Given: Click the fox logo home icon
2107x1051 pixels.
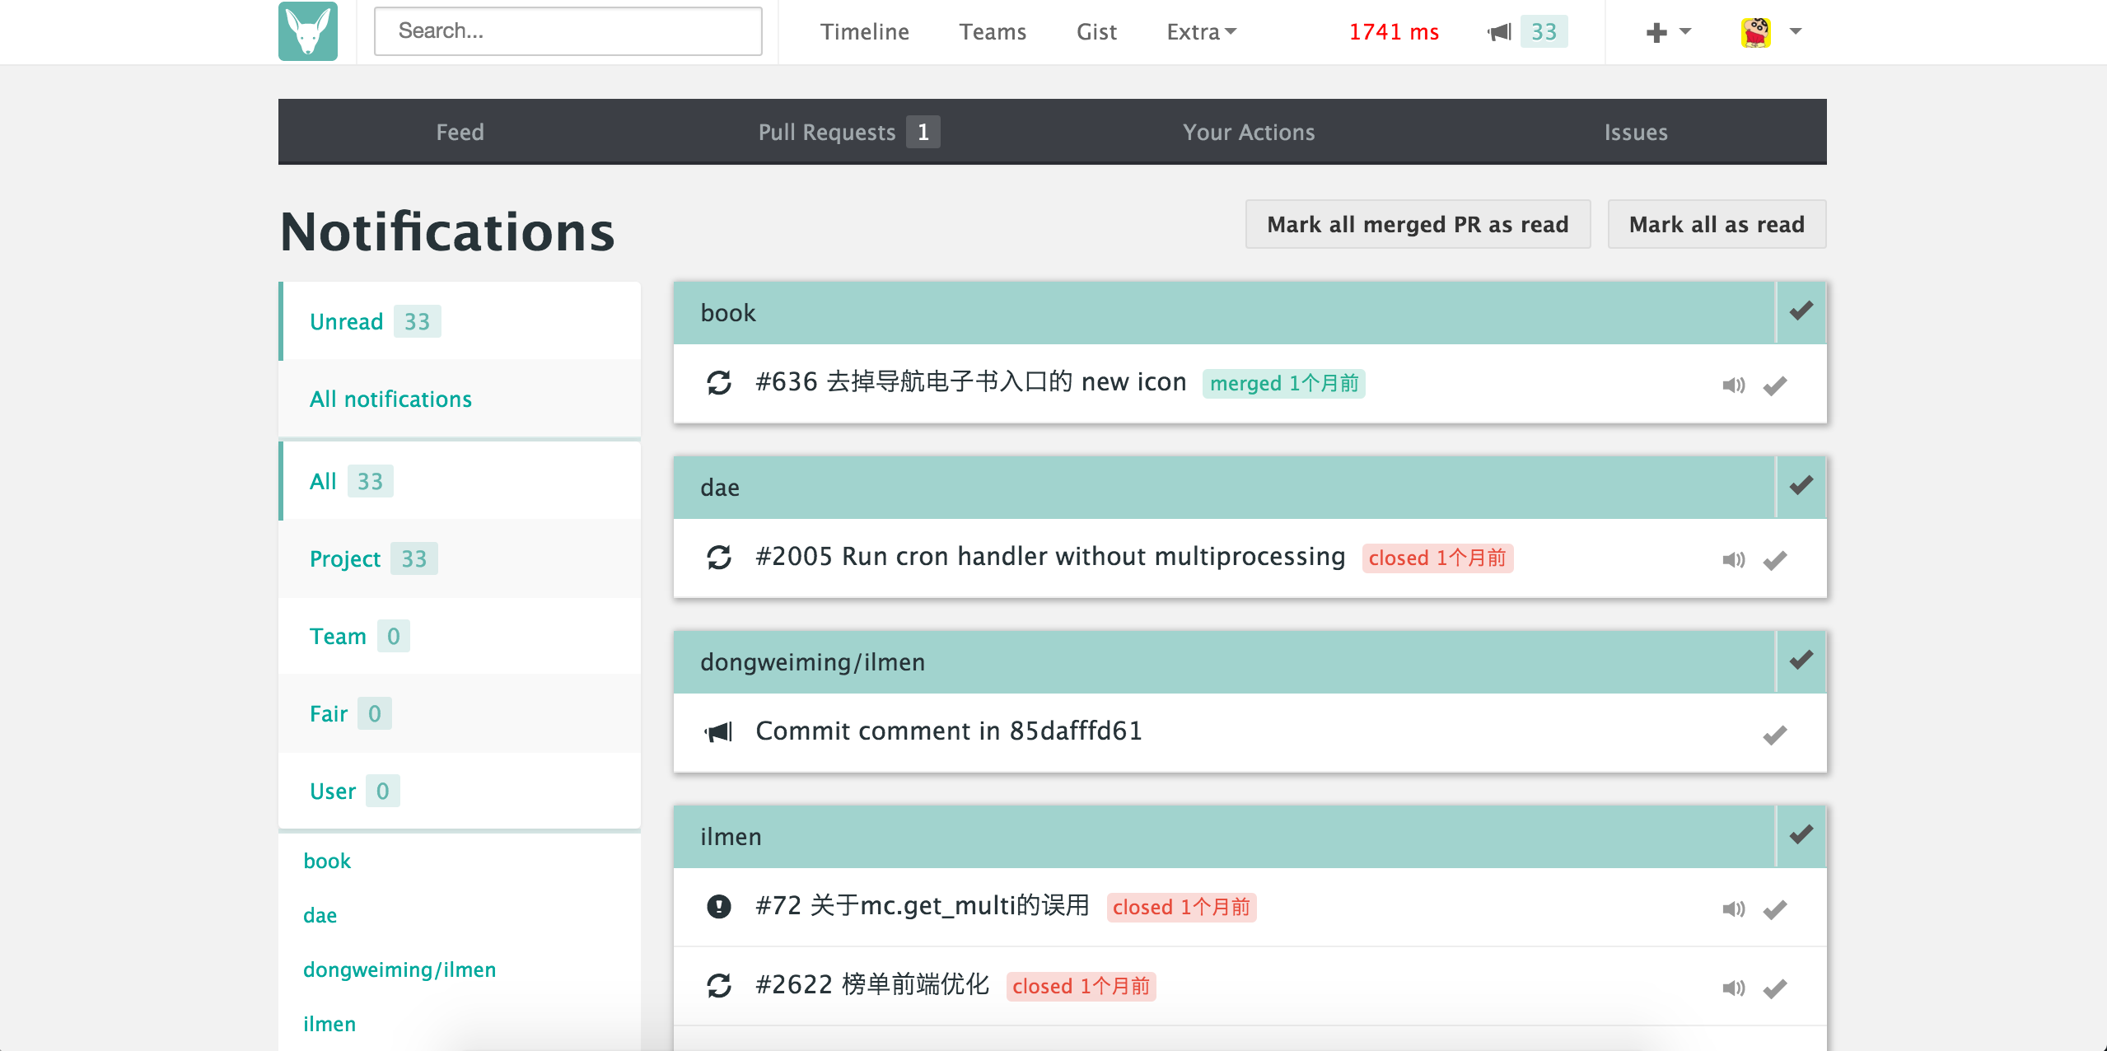Looking at the screenshot, I should point(308,31).
